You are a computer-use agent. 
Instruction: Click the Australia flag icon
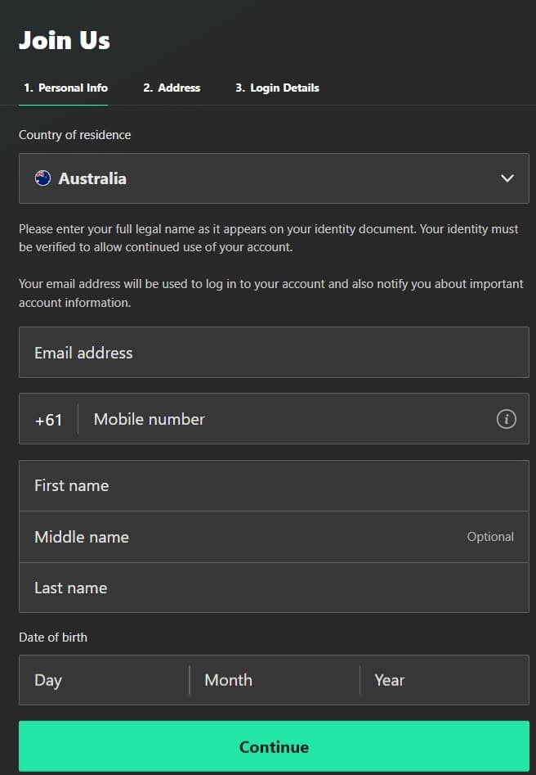(x=45, y=178)
